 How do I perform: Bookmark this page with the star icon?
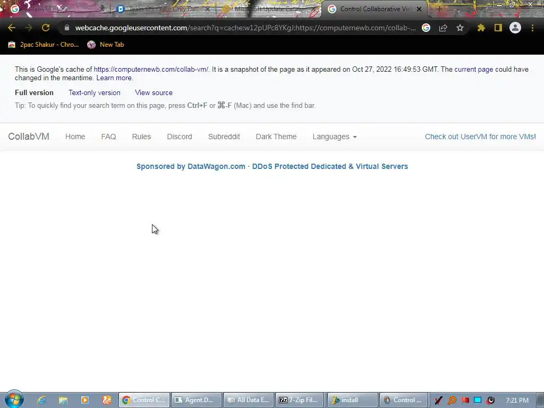460,28
